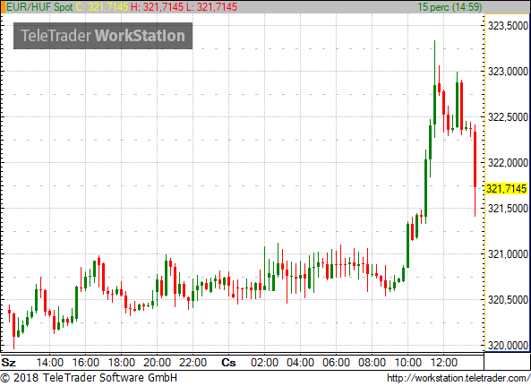Select the Cs day marker on time axis
The image size is (531, 386).
pyautogui.click(x=228, y=363)
